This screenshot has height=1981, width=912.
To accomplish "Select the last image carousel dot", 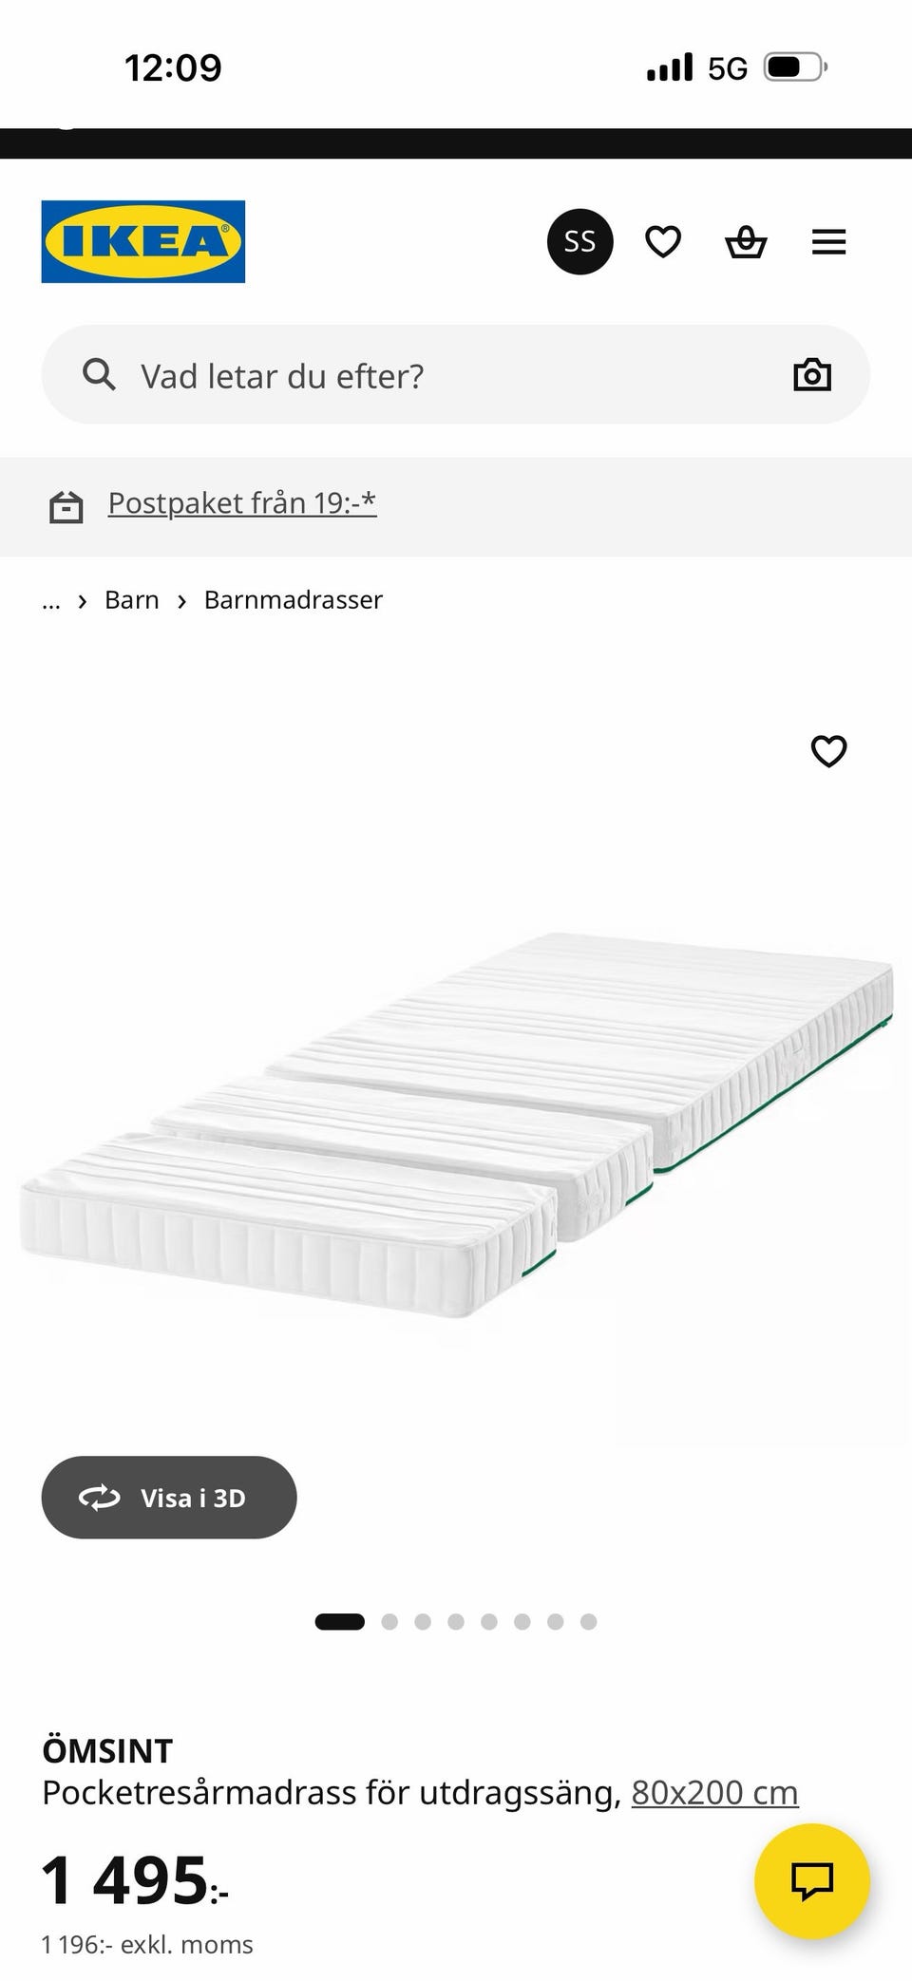I will [589, 1621].
